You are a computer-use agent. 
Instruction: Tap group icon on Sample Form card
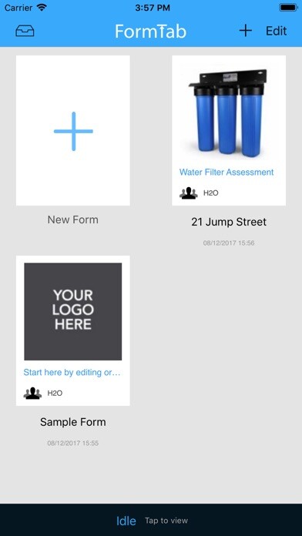click(x=32, y=393)
